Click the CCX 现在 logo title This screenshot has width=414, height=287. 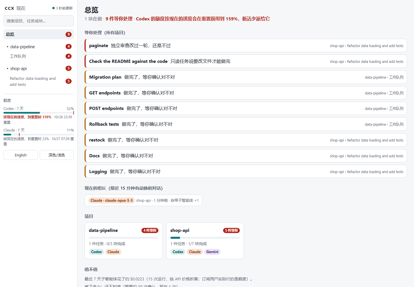point(15,8)
